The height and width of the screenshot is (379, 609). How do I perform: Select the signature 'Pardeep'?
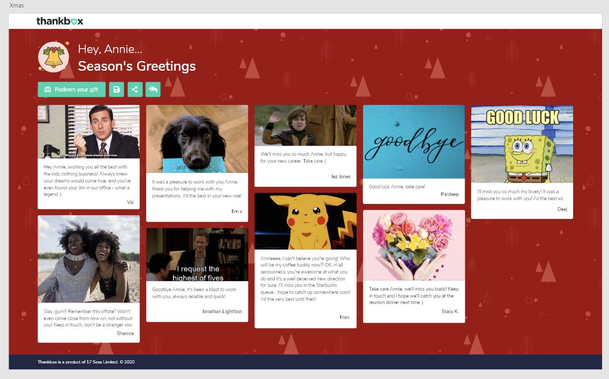tap(449, 194)
